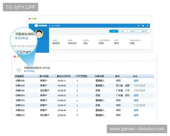Viewport: 170px width, 136px height.
Task: Invite visitor 访客0560
Action: (136, 110)
